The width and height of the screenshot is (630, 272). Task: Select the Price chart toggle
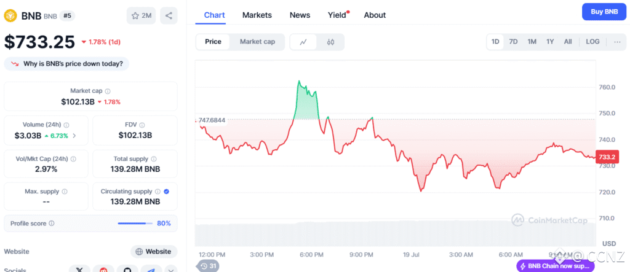tap(213, 42)
